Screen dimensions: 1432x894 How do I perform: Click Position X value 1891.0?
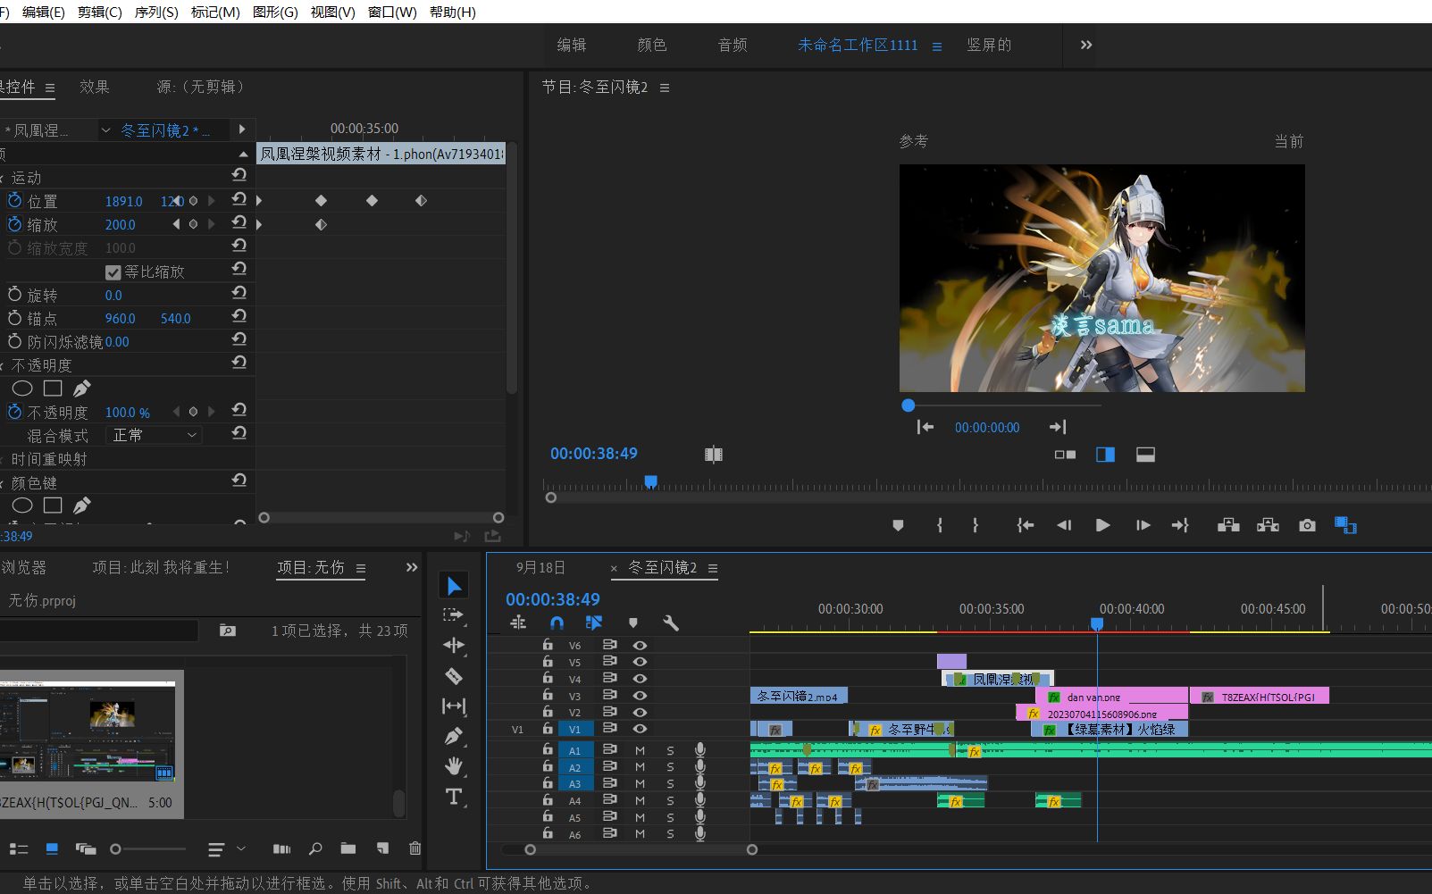pyautogui.click(x=123, y=202)
